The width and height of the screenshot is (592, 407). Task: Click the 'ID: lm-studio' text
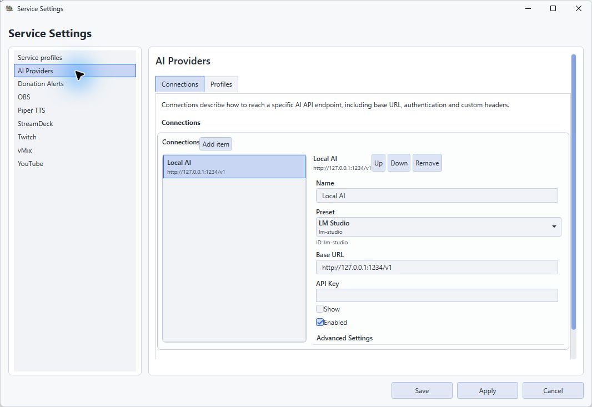pyautogui.click(x=332, y=243)
